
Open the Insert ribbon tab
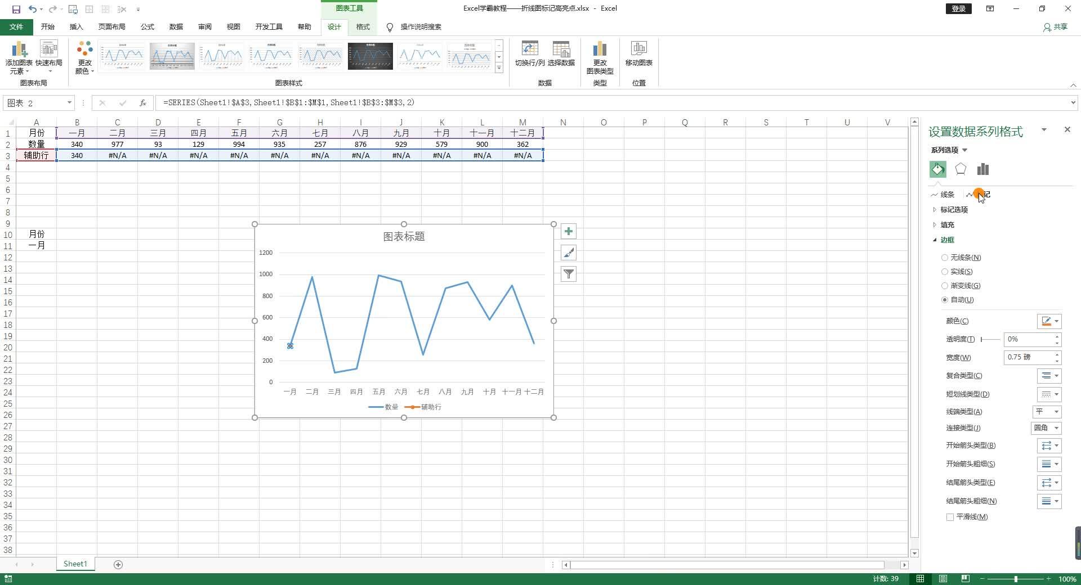[x=76, y=27]
